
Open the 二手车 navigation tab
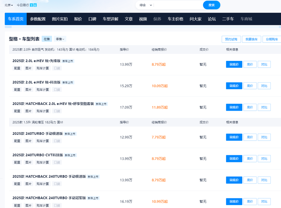(228, 19)
